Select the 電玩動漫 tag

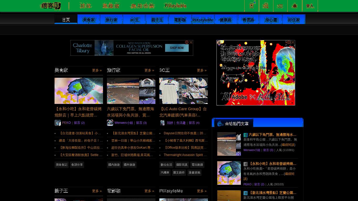coord(197,165)
